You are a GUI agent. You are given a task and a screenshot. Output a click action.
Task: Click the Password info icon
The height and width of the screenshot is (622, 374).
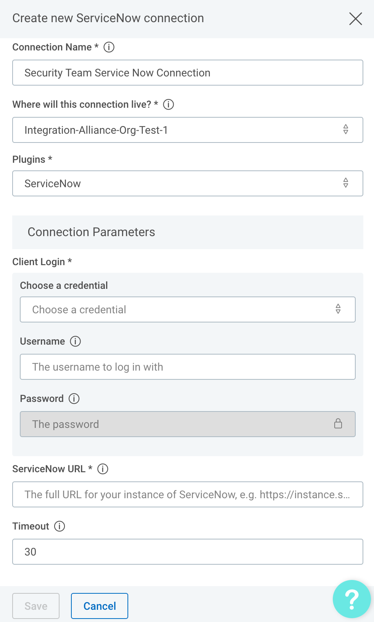click(74, 398)
